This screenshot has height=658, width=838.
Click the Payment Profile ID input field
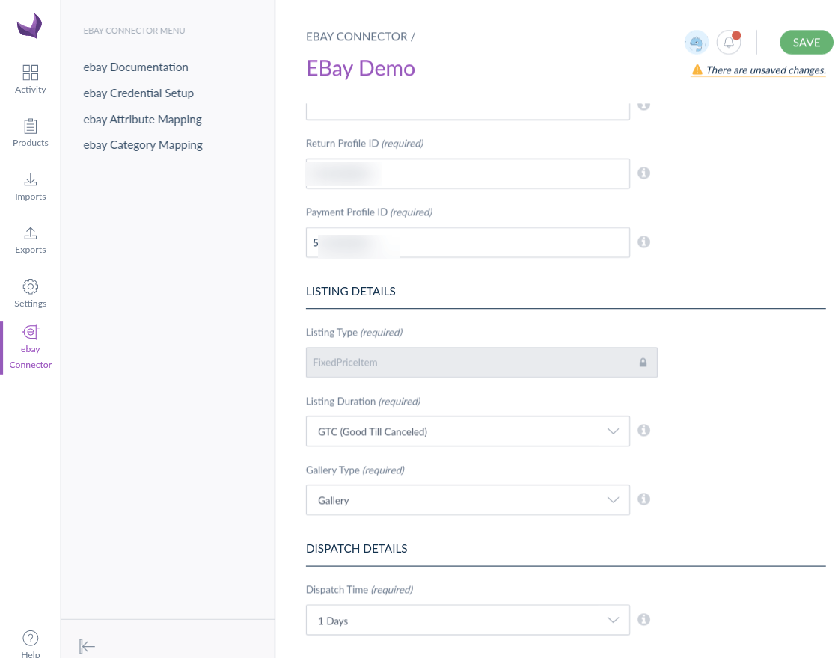[468, 242]
